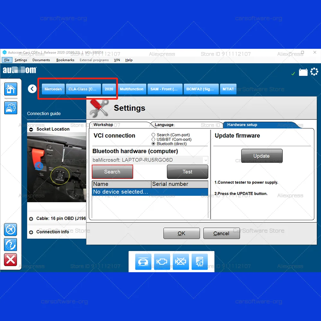Open the report document icon
This screenshot has width=321, height=321.
pos(200,261)
